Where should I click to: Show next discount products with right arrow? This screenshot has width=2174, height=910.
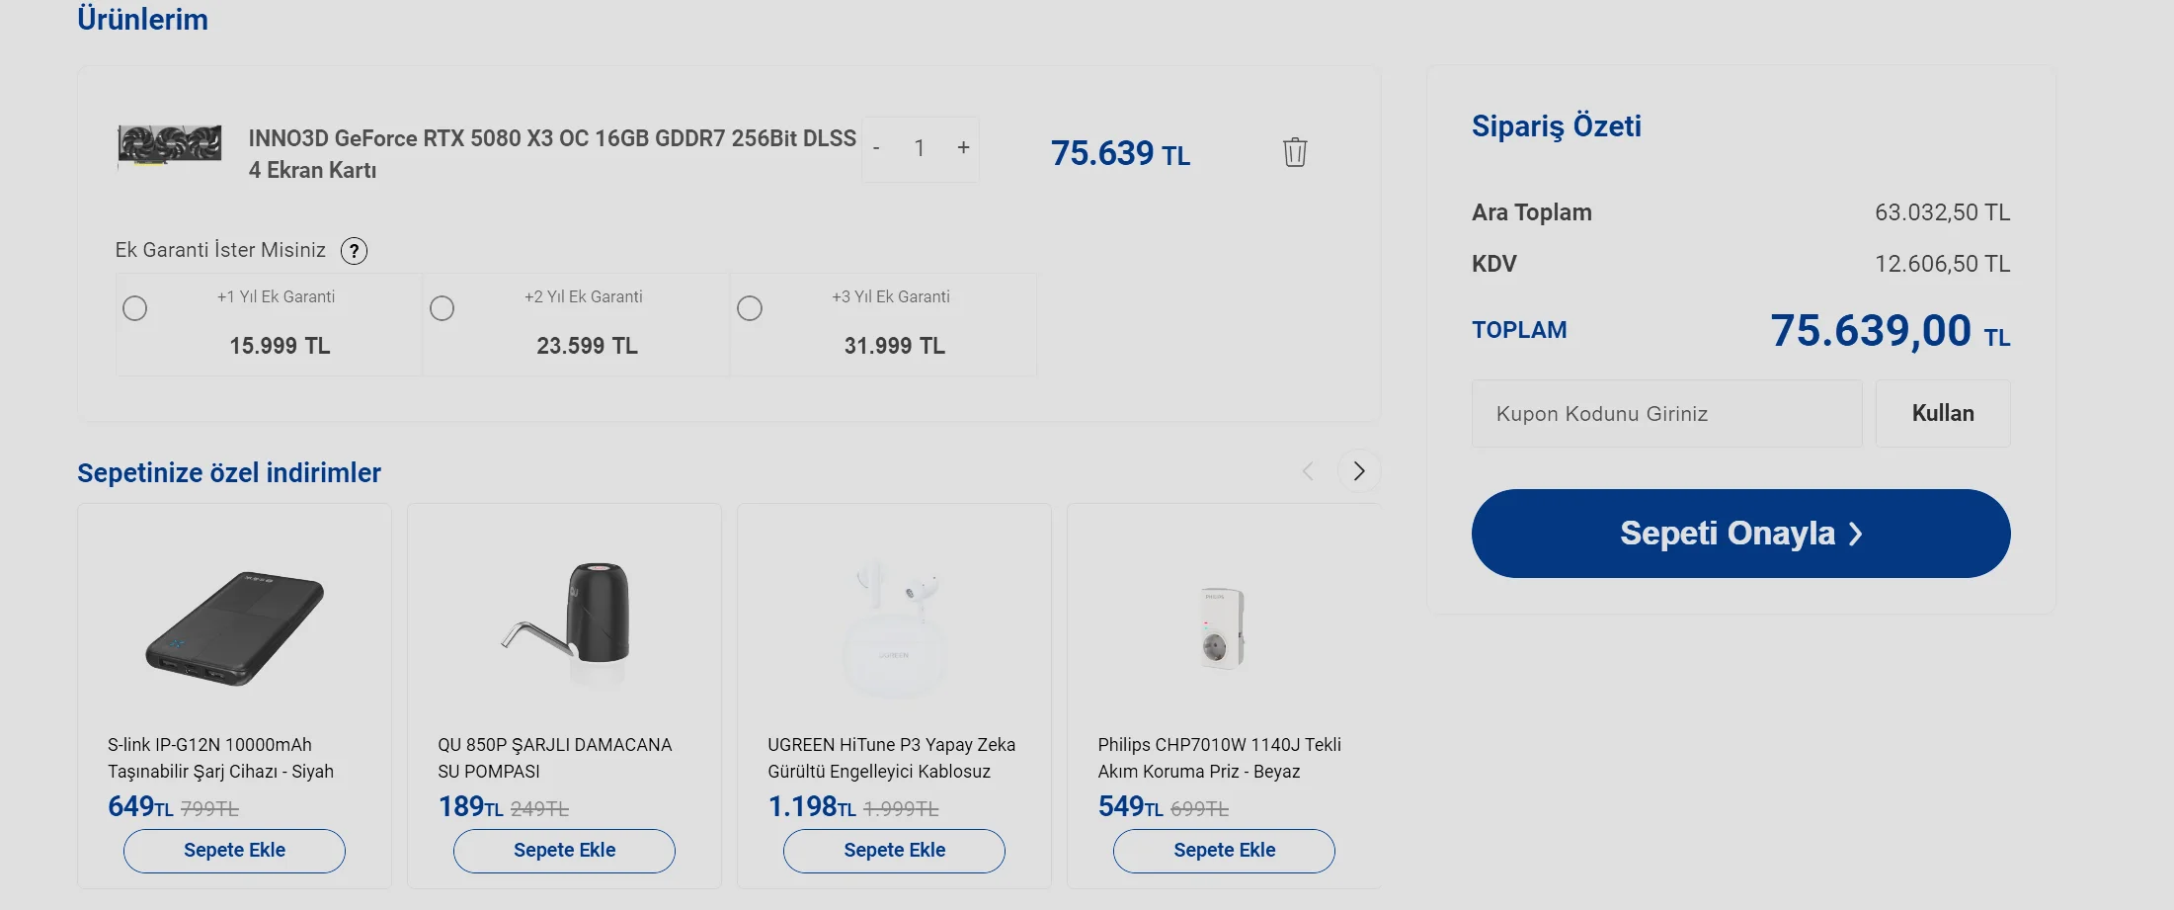click(x=1358, y=471)
